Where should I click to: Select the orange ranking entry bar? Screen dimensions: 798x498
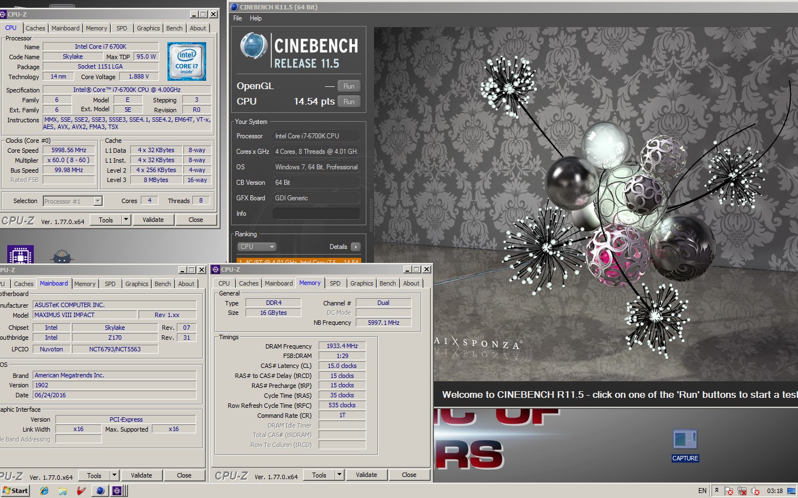click(x=299, y=261)
